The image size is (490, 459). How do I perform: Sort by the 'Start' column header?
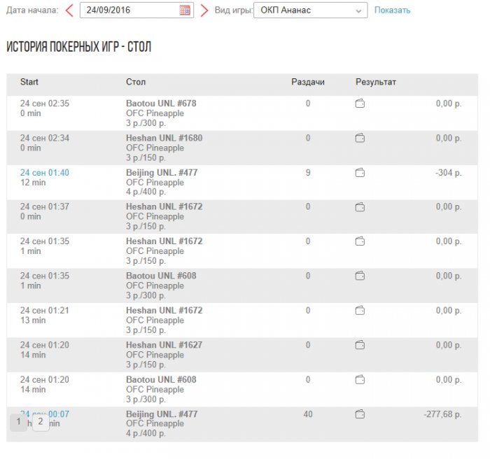[29, 83]
